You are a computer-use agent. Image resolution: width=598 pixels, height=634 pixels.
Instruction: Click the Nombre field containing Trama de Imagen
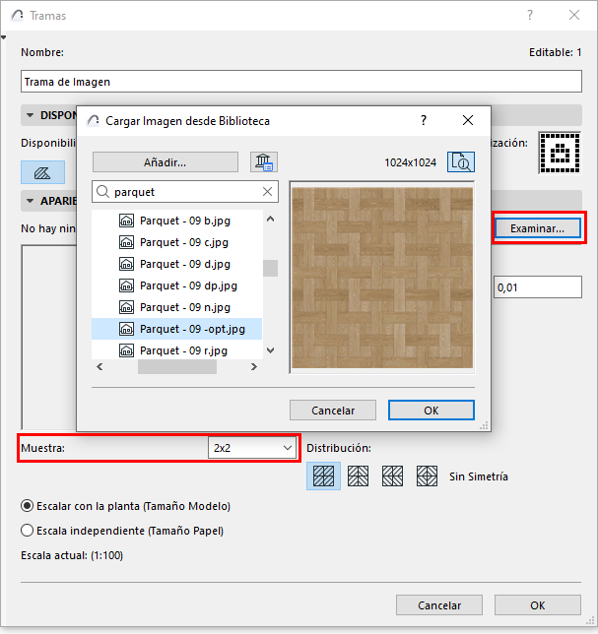[301, 82]
